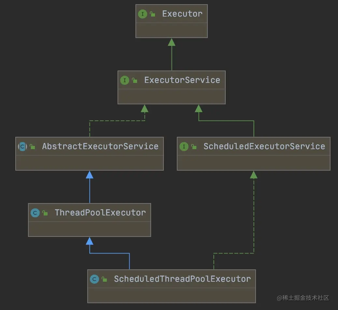Click the empty body of the Executor node
The width and height of the screenshot is (338, 310).
[x=172, y=30]
